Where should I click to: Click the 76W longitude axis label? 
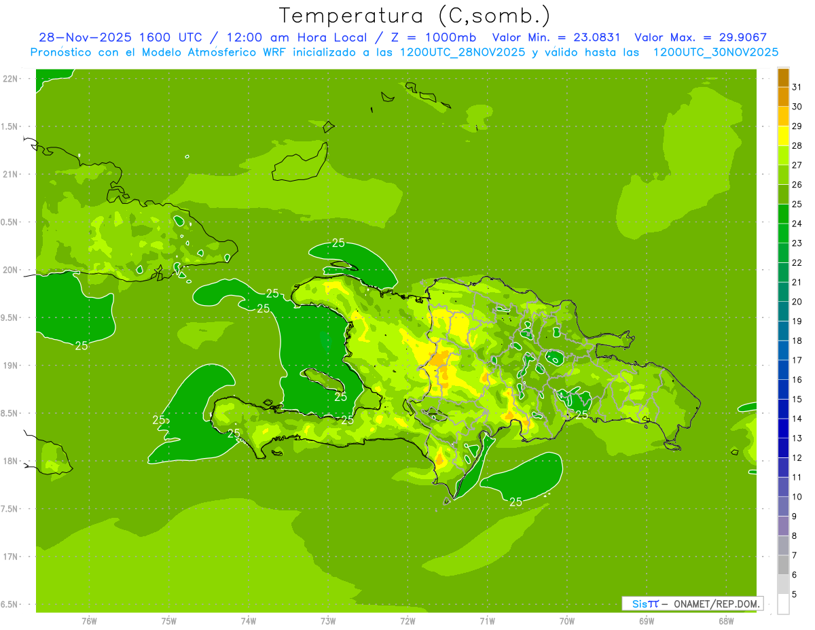coord(89,621)
